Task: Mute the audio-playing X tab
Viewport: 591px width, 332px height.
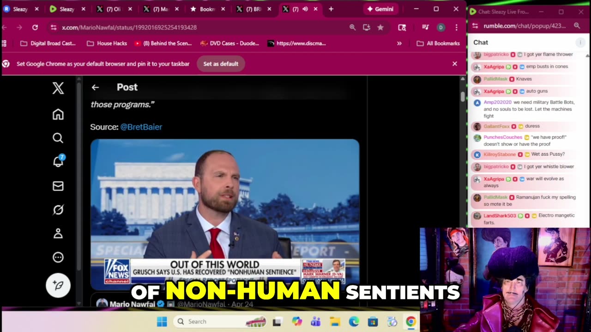Action: (305, 9)
